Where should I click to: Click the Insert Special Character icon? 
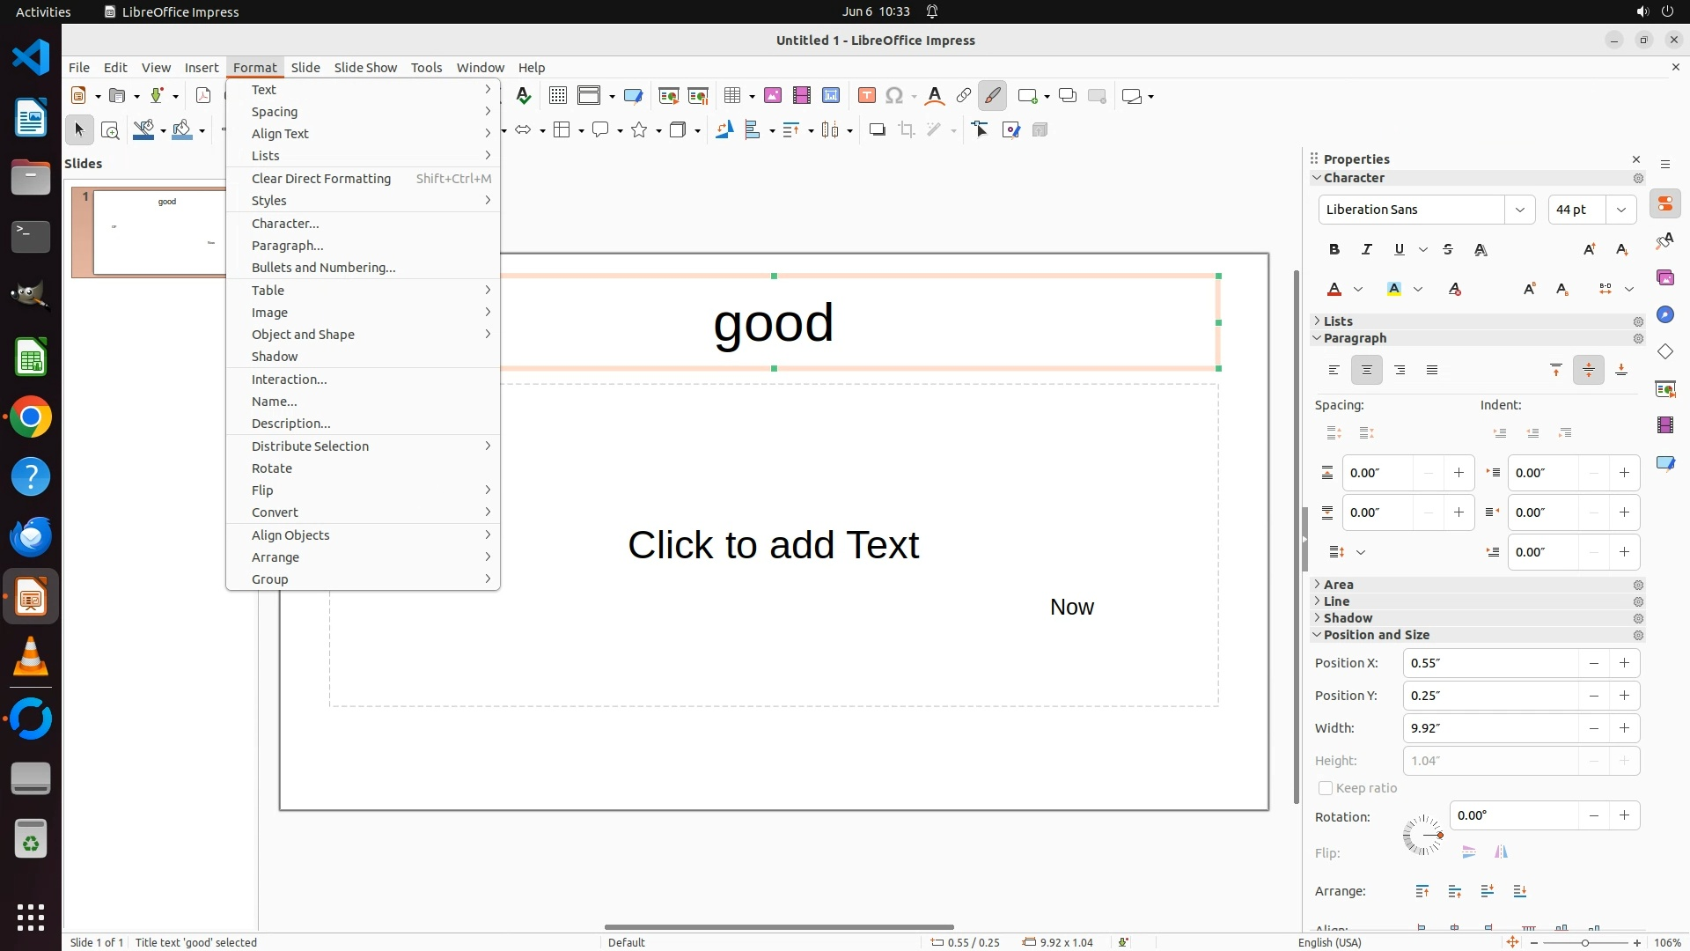(x=894, y=96)
